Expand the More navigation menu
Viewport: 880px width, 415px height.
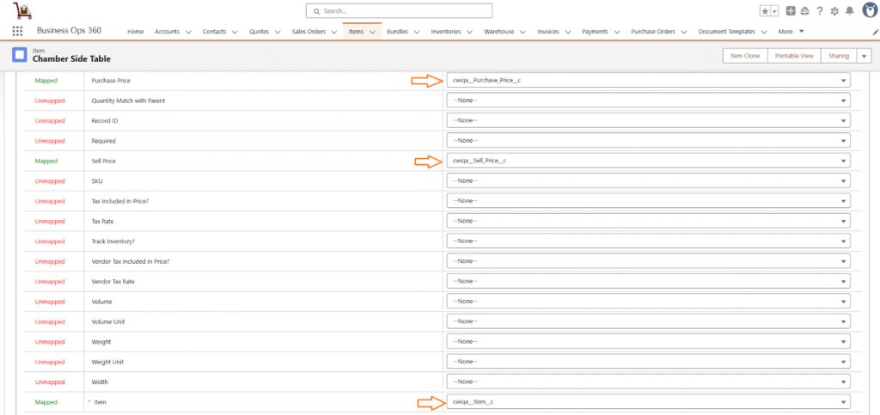click(790, 32)
